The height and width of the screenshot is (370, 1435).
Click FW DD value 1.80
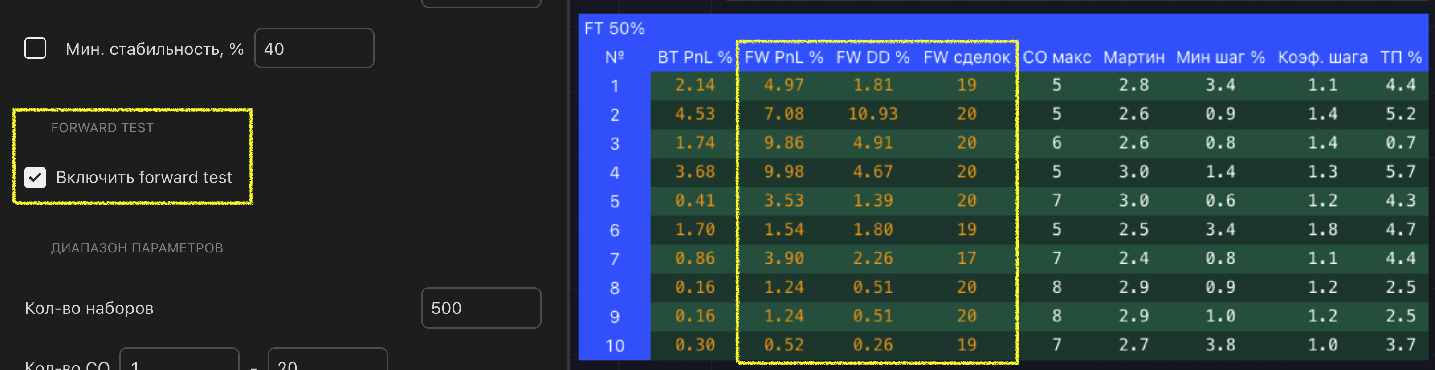873,230
